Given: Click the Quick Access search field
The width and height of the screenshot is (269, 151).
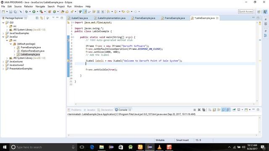Looking at the screenshot, I should tap(245, 12).
